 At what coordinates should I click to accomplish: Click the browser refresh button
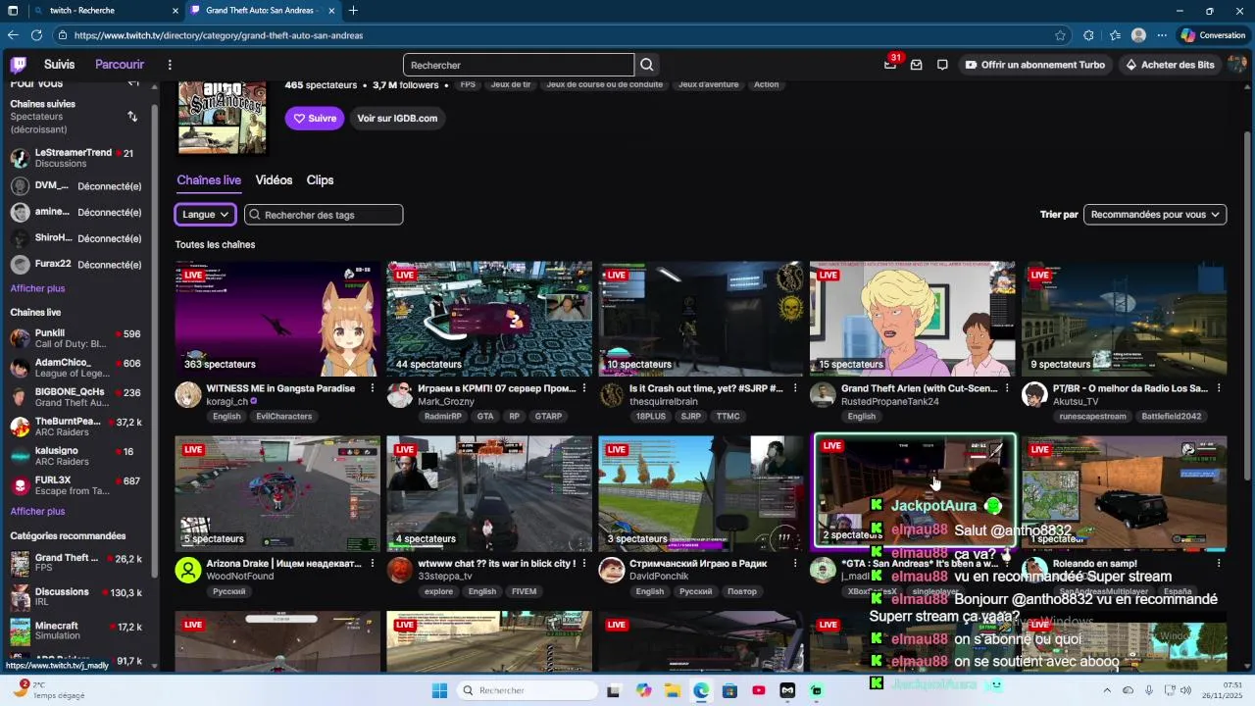[36, 35]
